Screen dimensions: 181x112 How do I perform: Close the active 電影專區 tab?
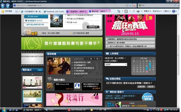109,11
